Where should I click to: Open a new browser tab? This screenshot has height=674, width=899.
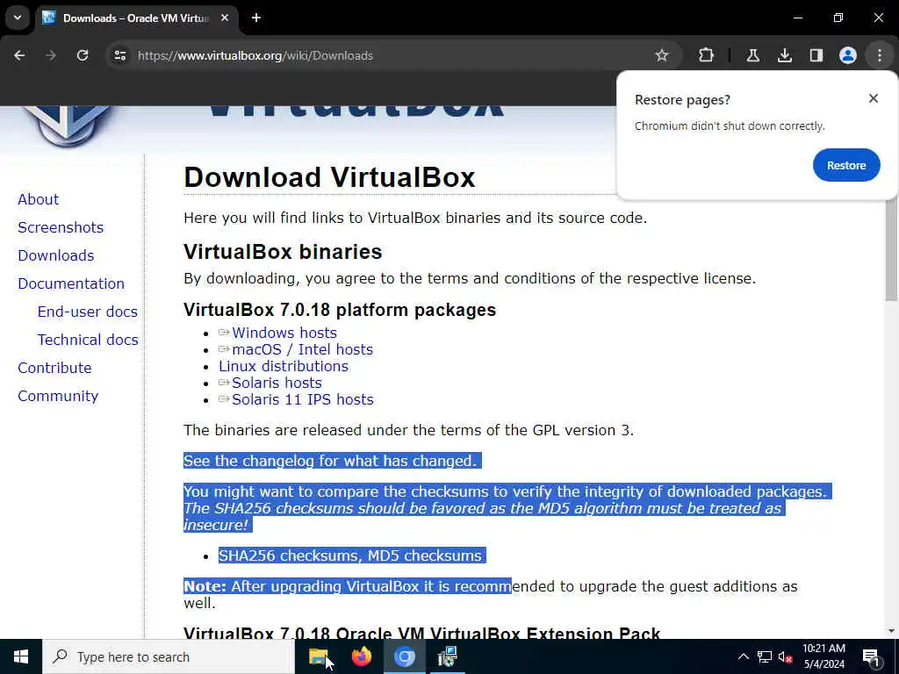(256, 18)
